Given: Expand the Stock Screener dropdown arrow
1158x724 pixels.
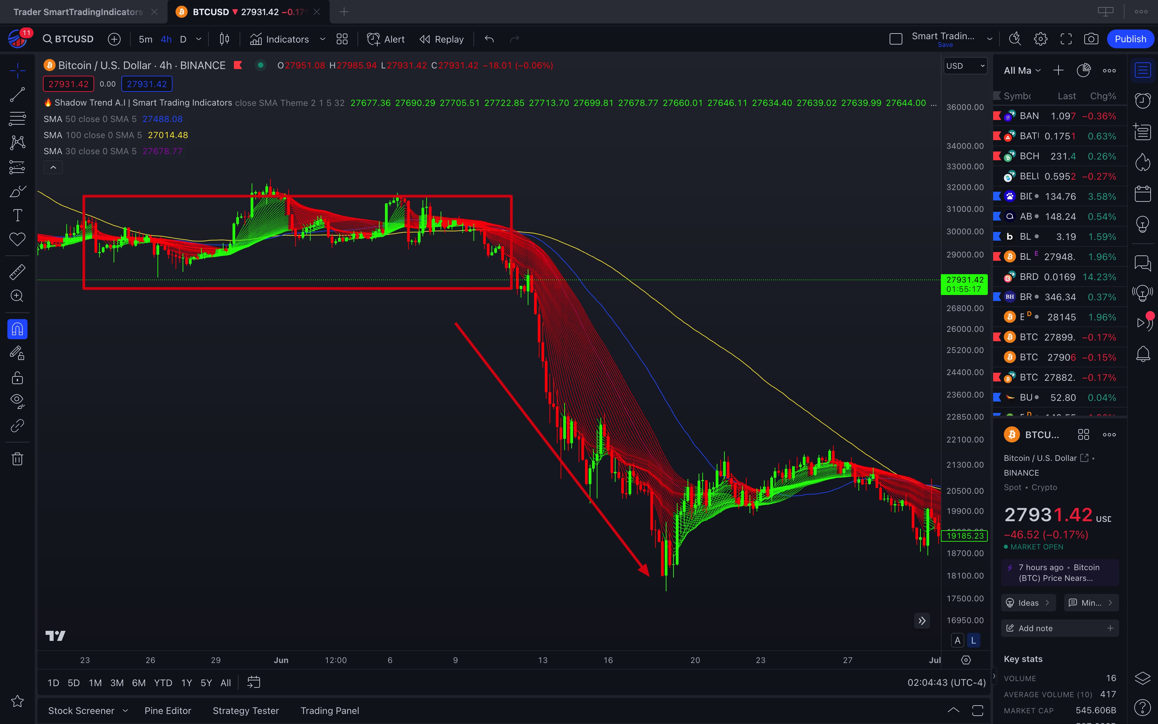Looking at the screenshot, I should coord(125,711).
